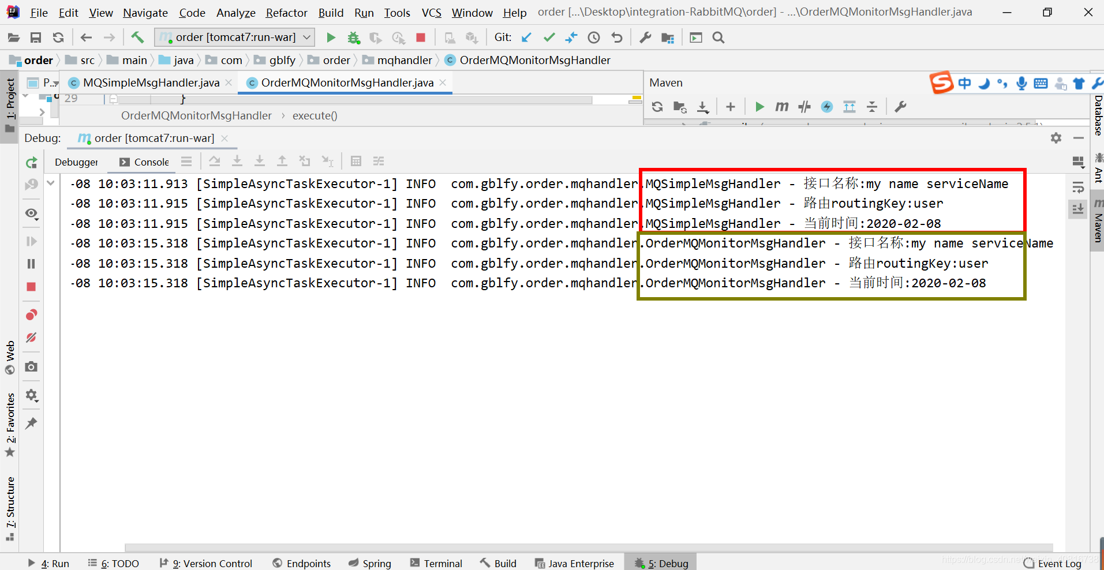The height and width of the screenshot is (570, 1104).
Task: Pin debug tab with pin icon
Action: point(31,423)
